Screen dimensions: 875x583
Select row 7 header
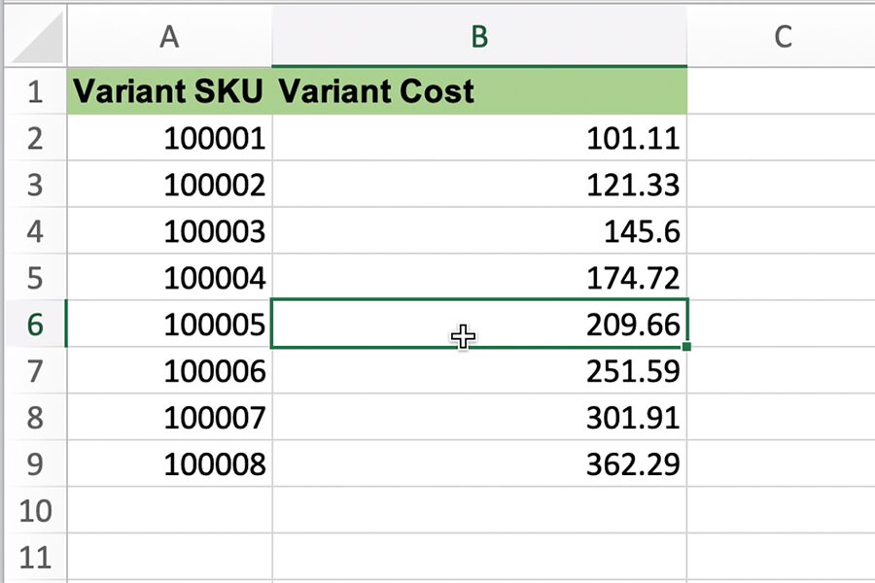[35, 371]
